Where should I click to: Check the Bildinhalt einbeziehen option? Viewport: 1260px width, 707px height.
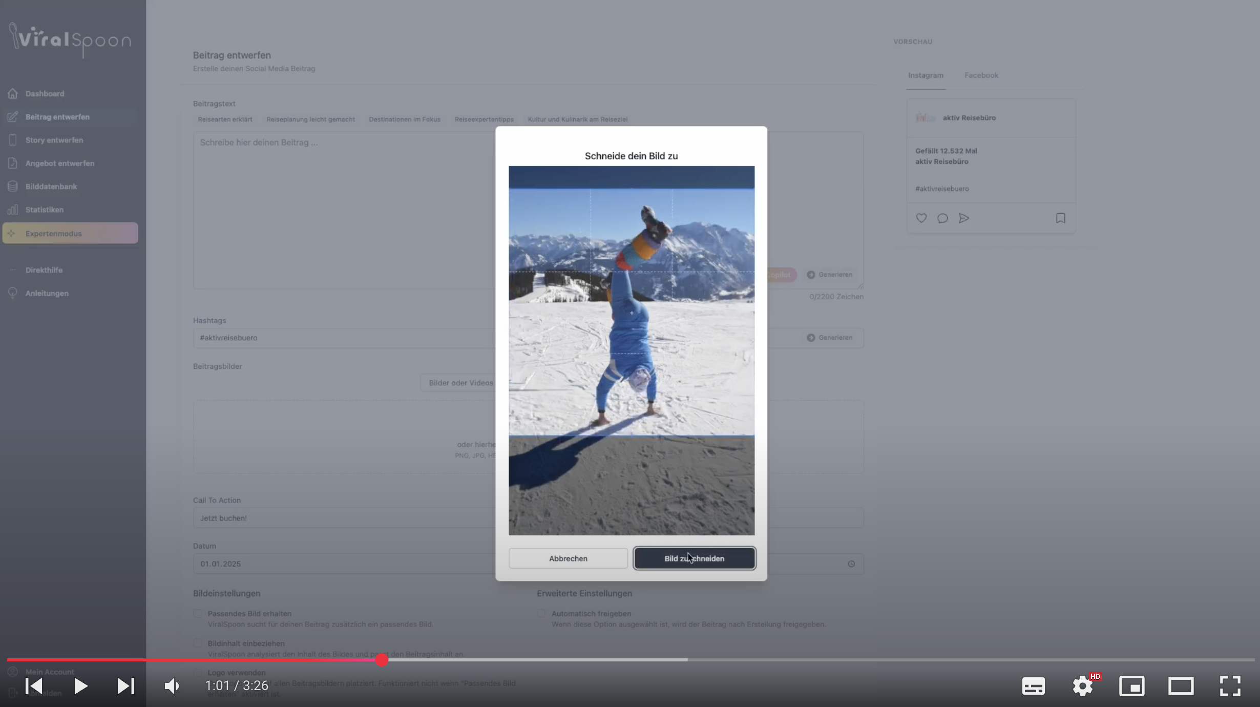point(198,643)
